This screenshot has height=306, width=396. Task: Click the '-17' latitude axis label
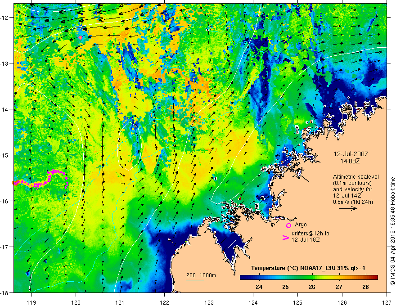(x=4, y=247)
